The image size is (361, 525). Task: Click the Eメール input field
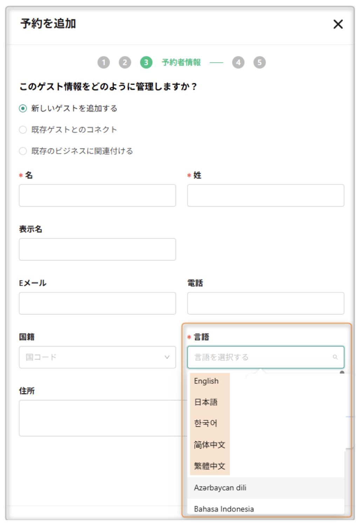97,303
